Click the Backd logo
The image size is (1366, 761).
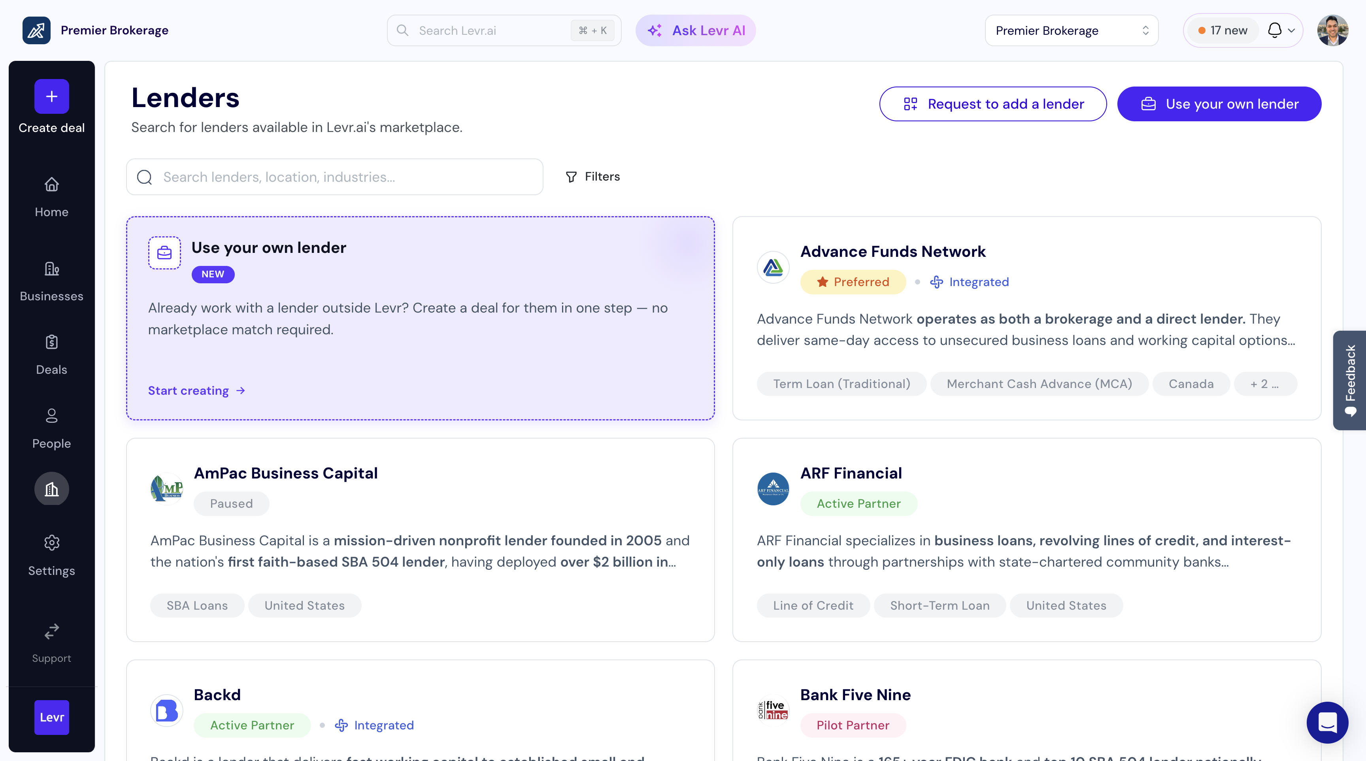click(166, 710)
